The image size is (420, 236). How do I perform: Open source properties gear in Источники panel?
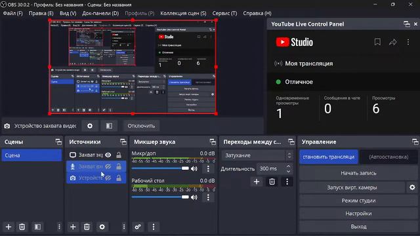click(x=102, y=227)
